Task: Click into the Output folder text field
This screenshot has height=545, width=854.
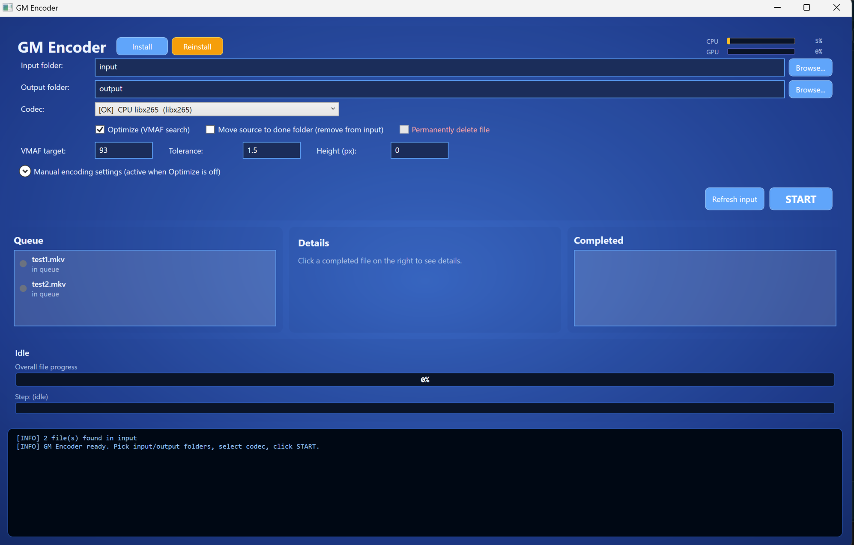Action: click(x=439, y=89)
